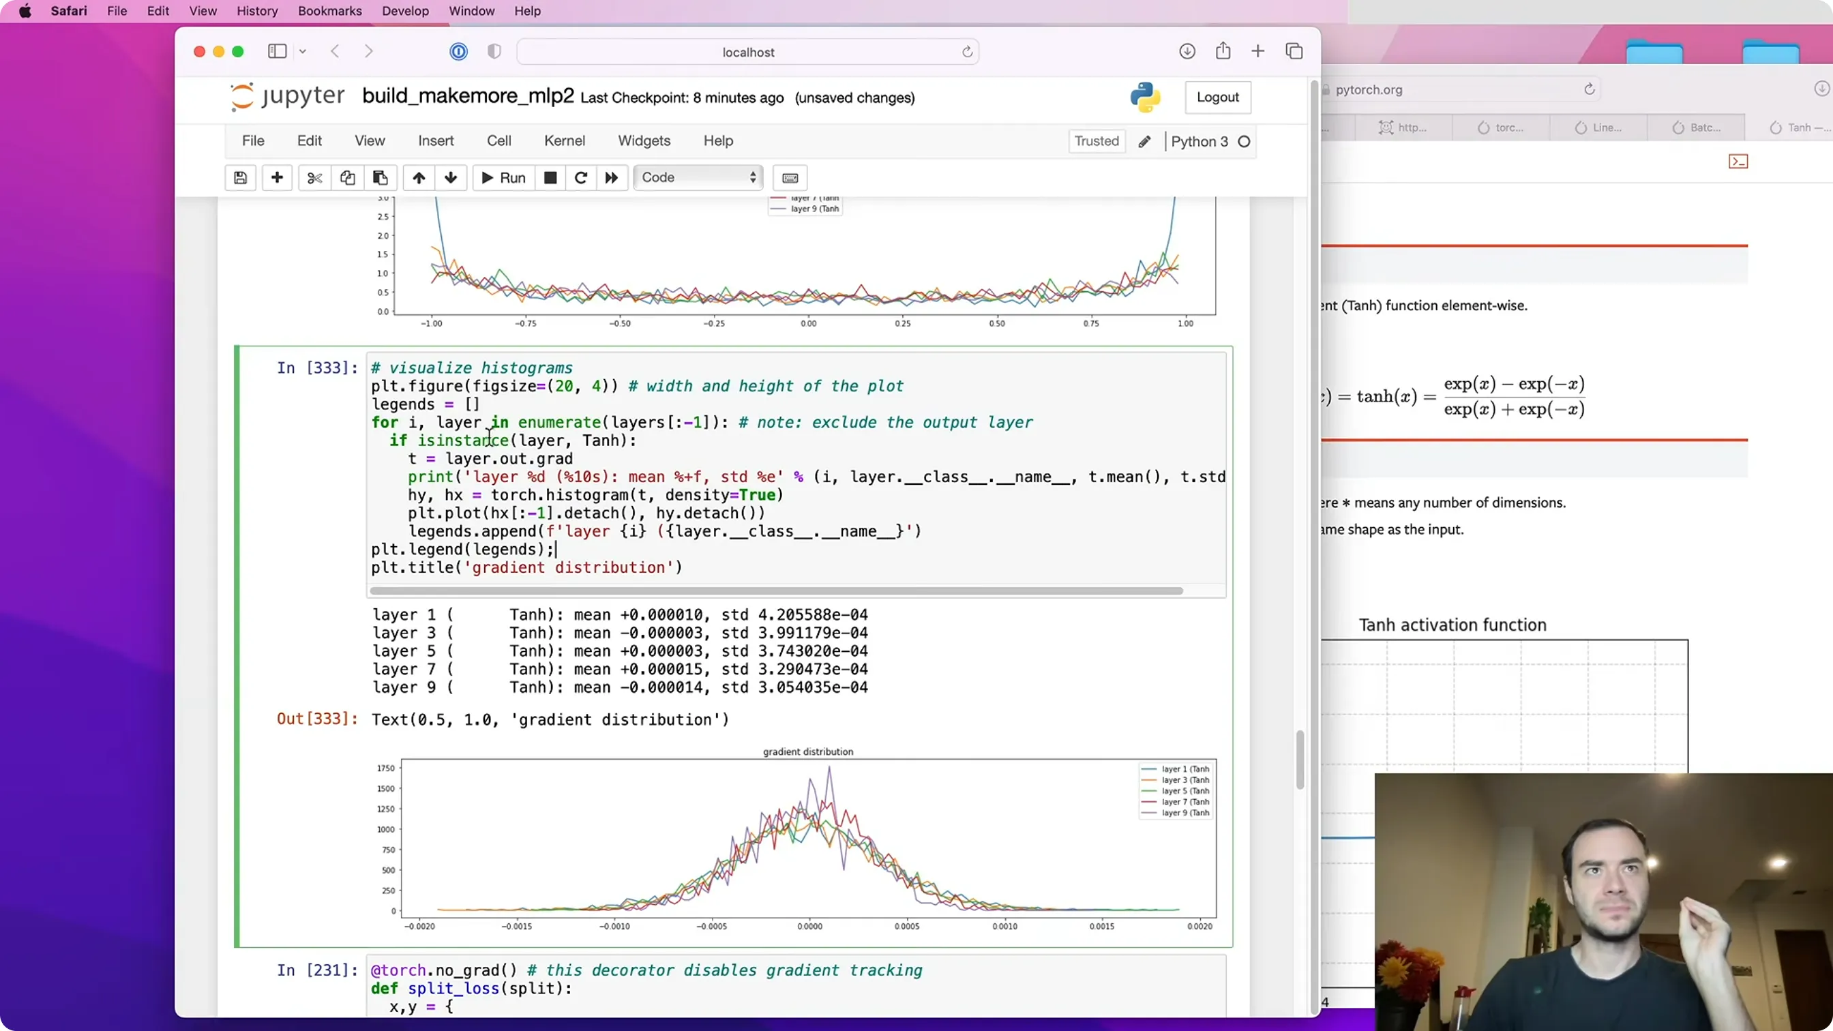Expand sidebar options chevron in Safari
The width and height of the screenshot is (1833, 1031).
coord(302,51)
